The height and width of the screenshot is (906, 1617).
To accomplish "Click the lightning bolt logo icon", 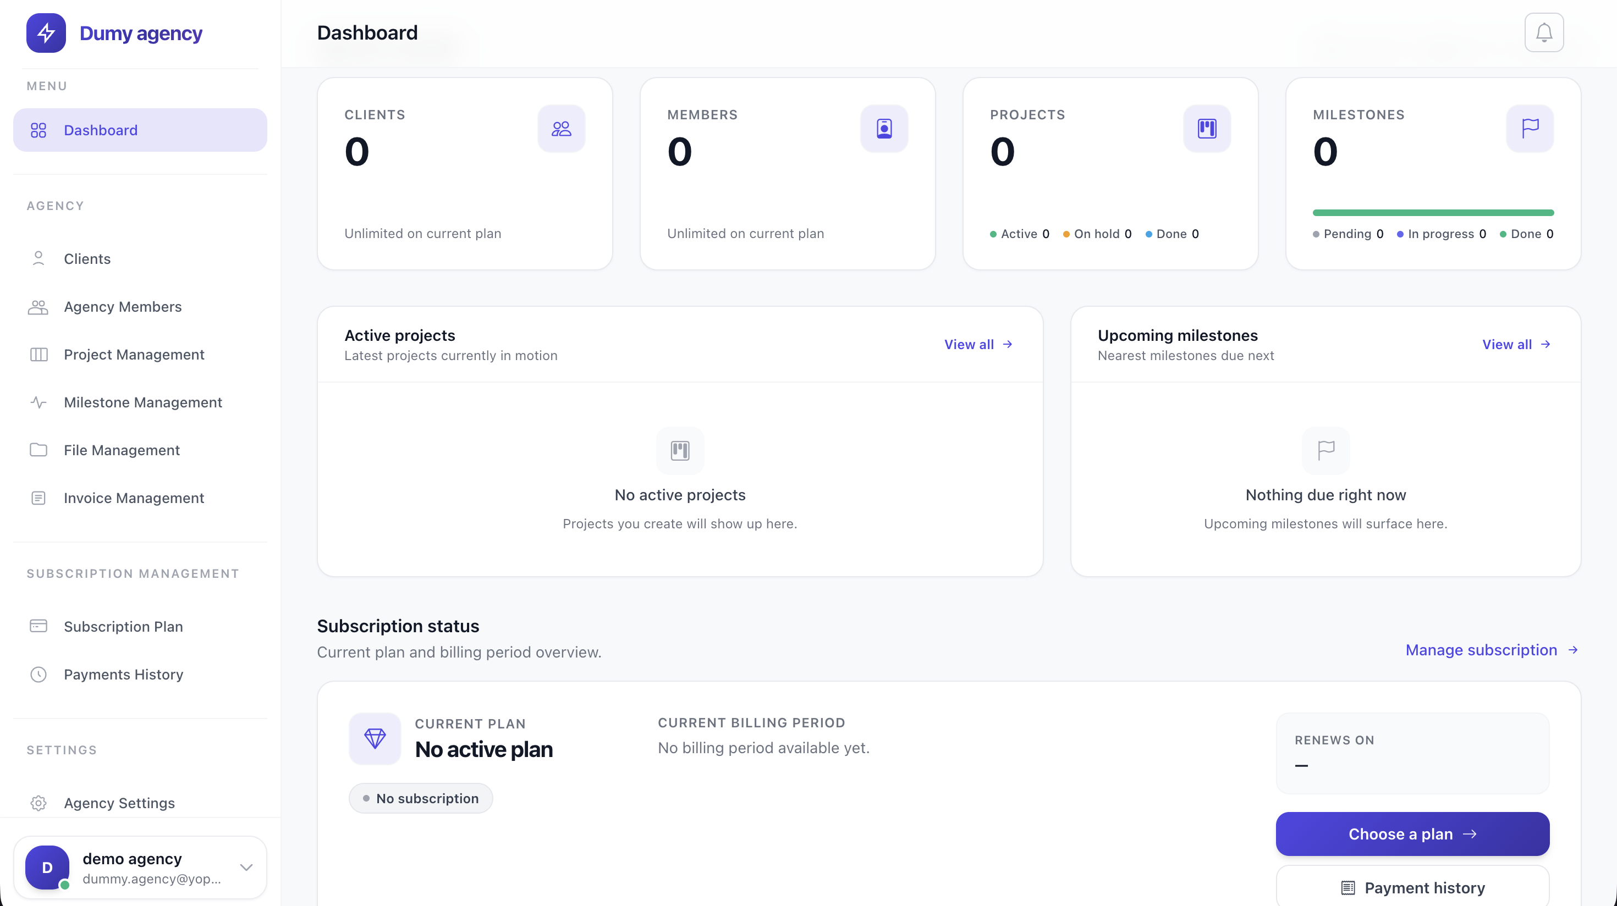I will [x=46, y=32].
